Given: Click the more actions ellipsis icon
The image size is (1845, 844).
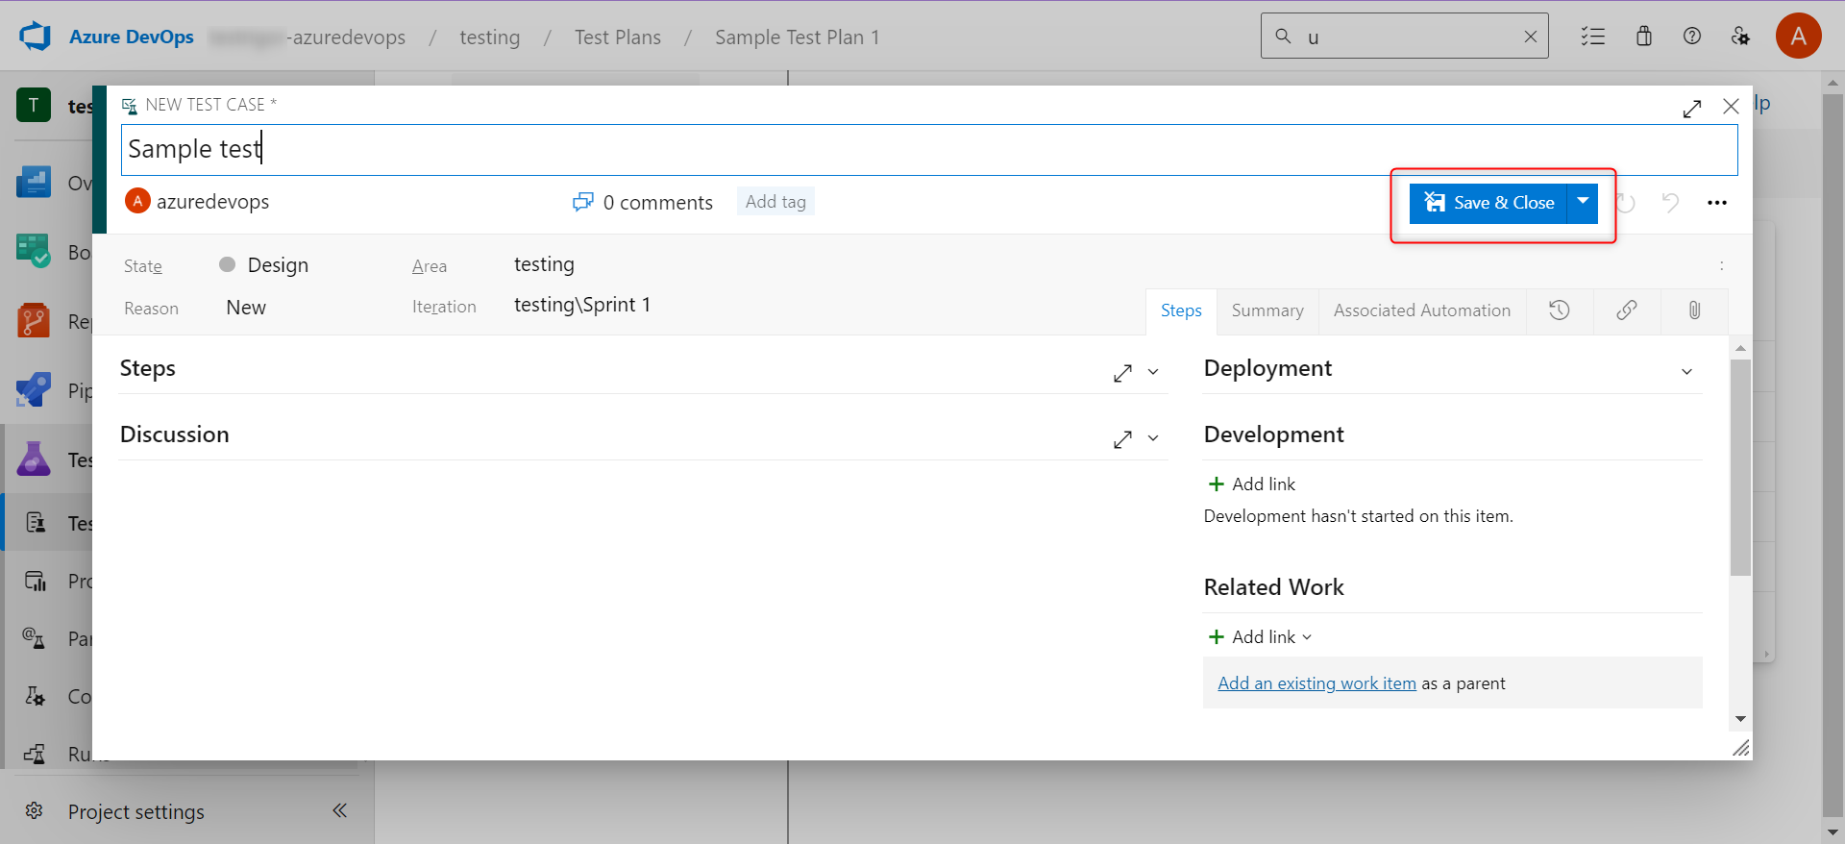Looking at the screenshot, I should [1716, 203].
